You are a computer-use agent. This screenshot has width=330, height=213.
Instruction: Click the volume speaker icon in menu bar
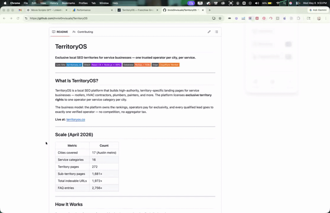pos(257,3)
